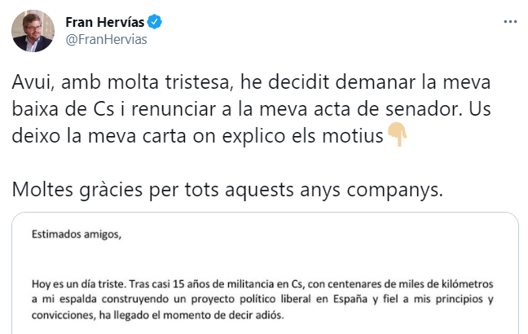Open the tweet's three-dot more options menu
The height and width of the screenshot is (334, 528).
(508, 20)
